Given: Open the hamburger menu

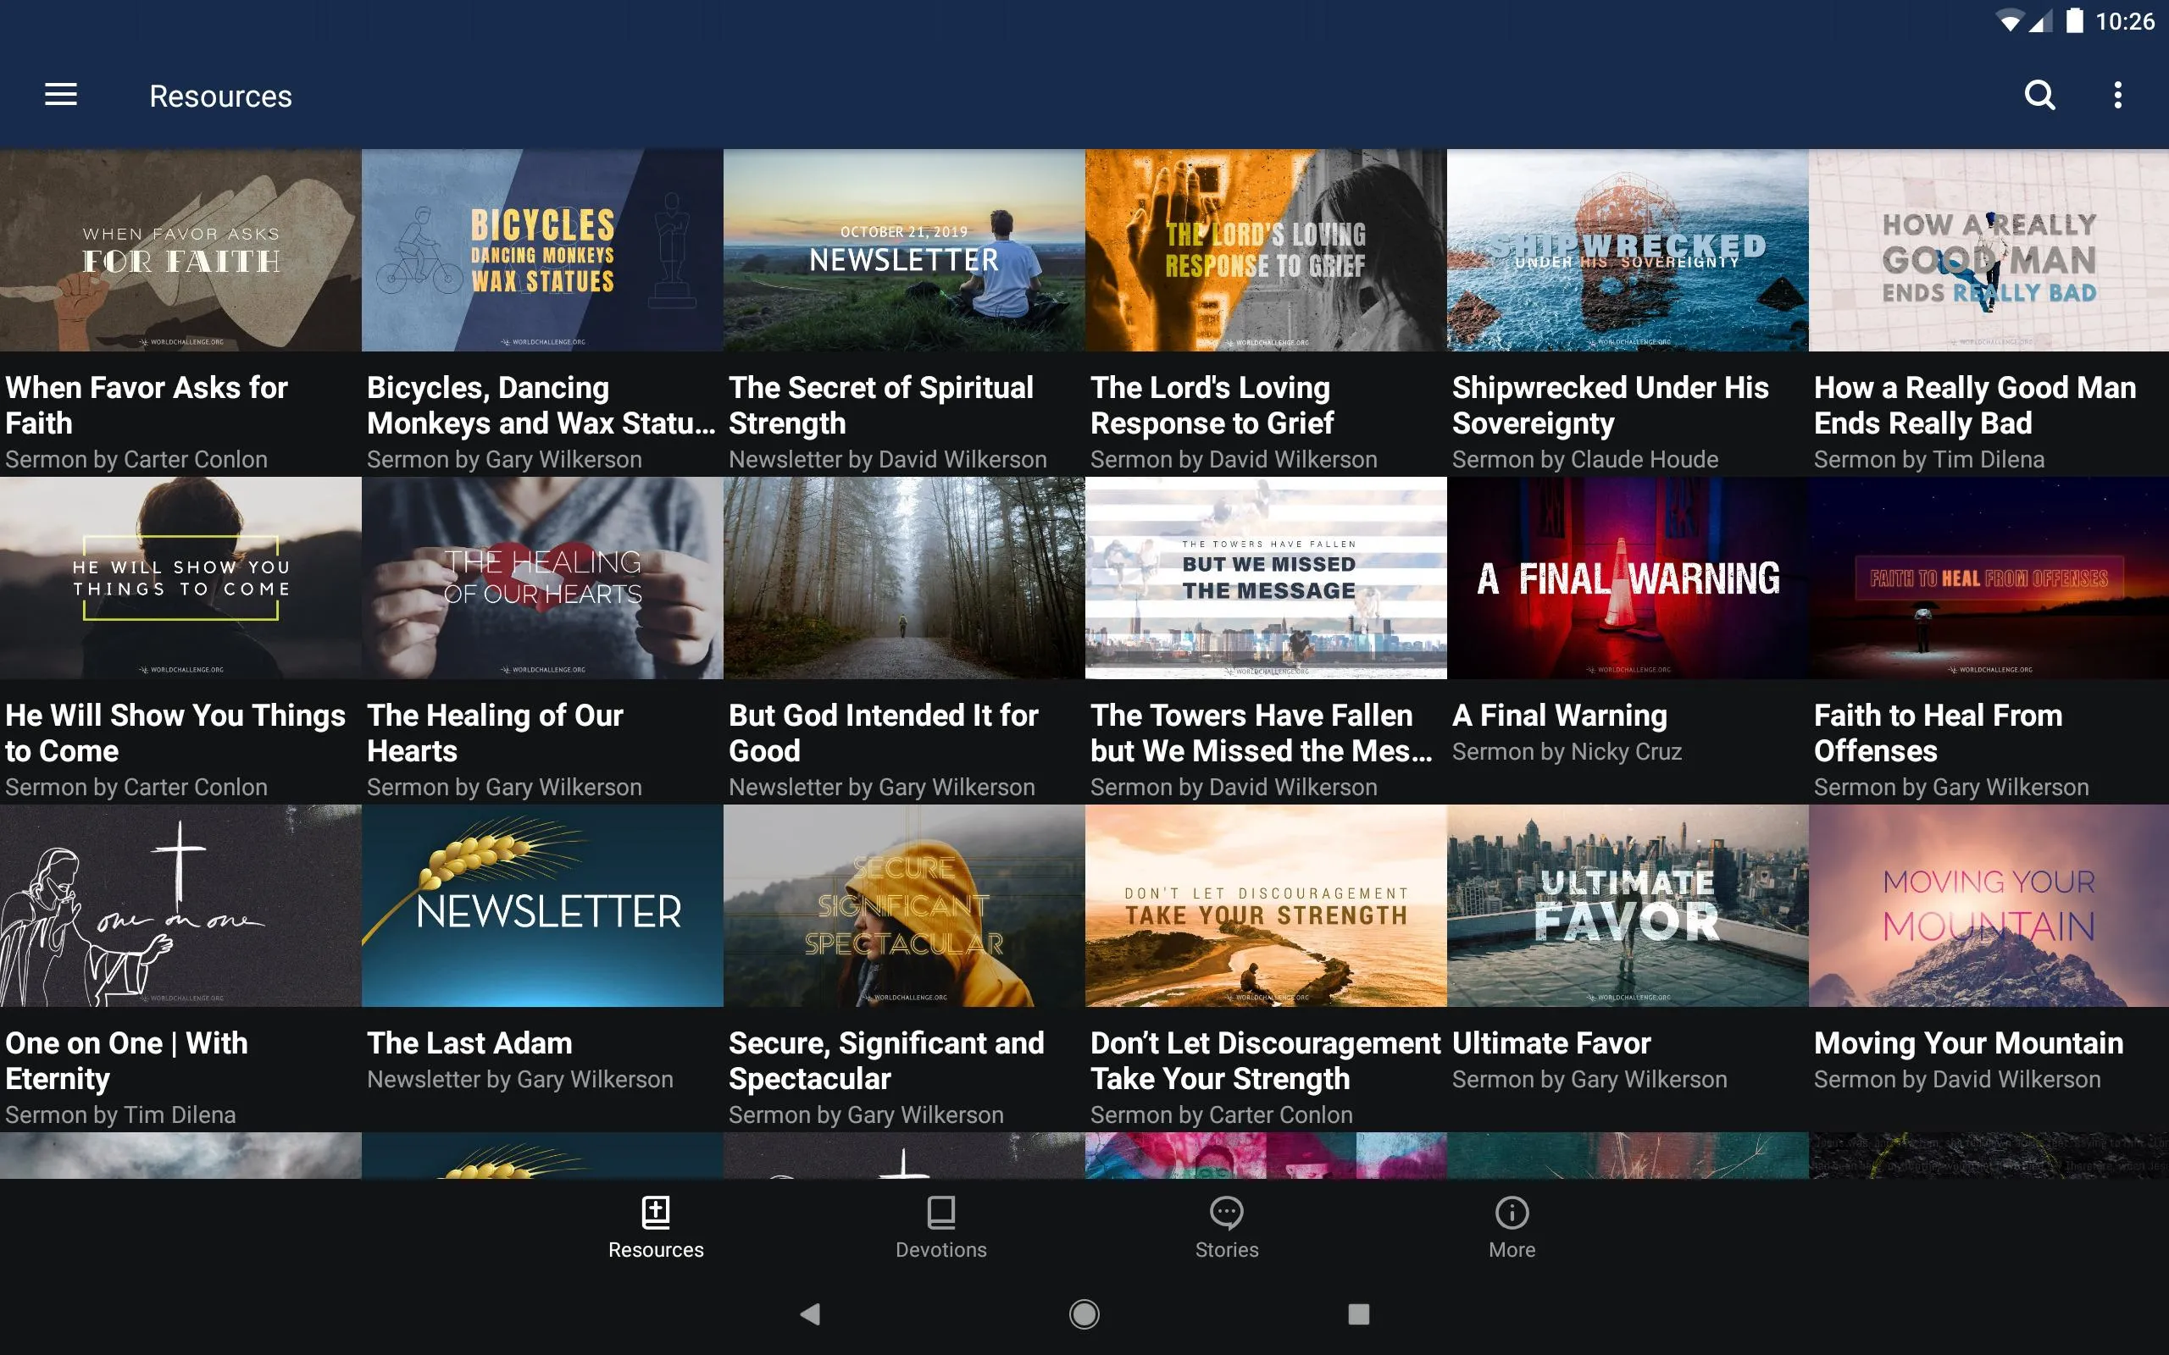Looking at the screenshot, I should [x=61, y=95].
